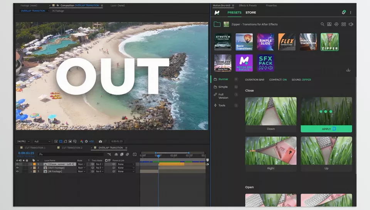Toggle the DURATION BAR option
The height and width of the screenshot is (210, 370).
point(255,80)
